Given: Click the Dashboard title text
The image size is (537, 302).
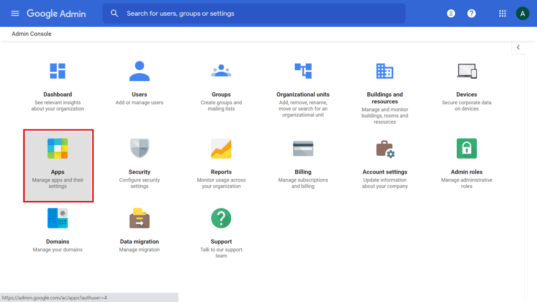Looking at the screenshot, I should click(58, 94).
